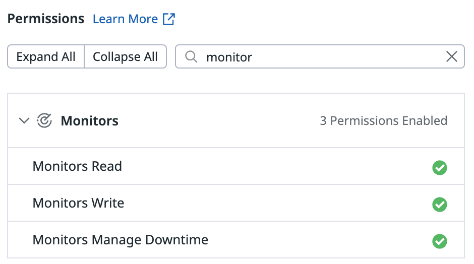This screenshot has width=474, height=264.
Task: Select the Monitors Read permission label
Action: point(77,166)
